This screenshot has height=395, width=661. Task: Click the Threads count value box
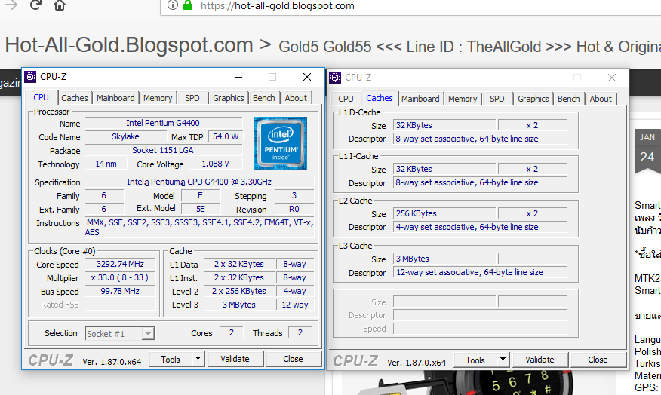click(x=300, y=332)
